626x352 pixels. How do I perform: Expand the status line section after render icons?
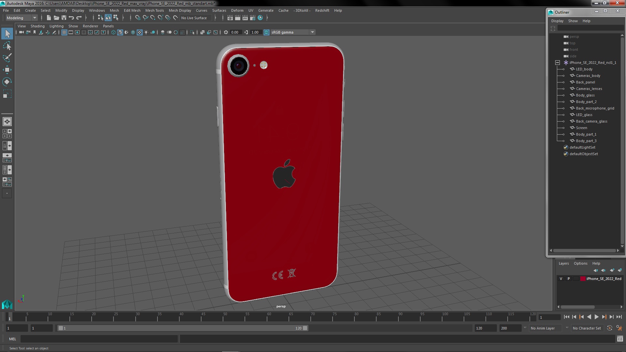[x=267, y=18]
